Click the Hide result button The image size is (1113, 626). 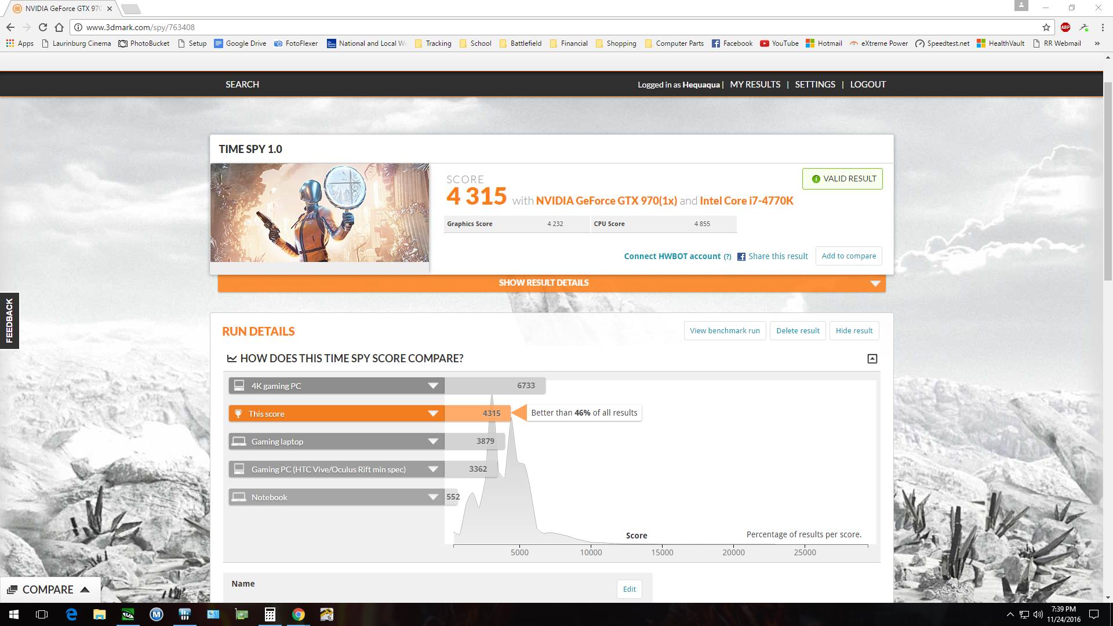[x=854, y=331]
